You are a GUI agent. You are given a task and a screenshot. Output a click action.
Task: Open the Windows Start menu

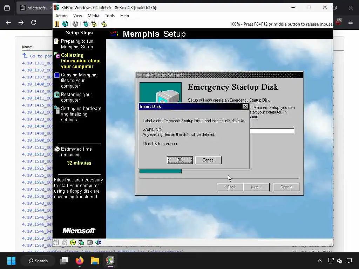click(11, 261)
